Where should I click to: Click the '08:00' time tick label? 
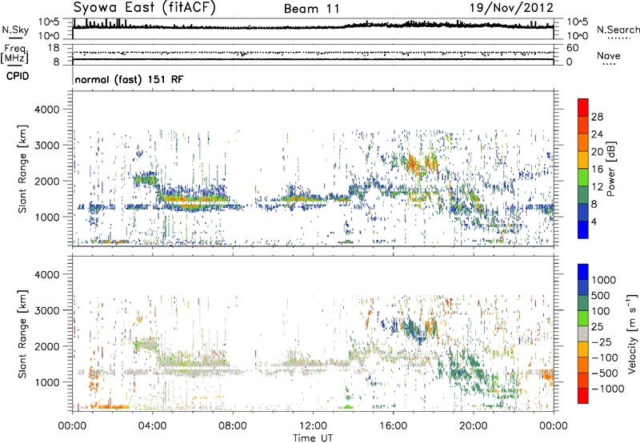(x=233, y=426)
